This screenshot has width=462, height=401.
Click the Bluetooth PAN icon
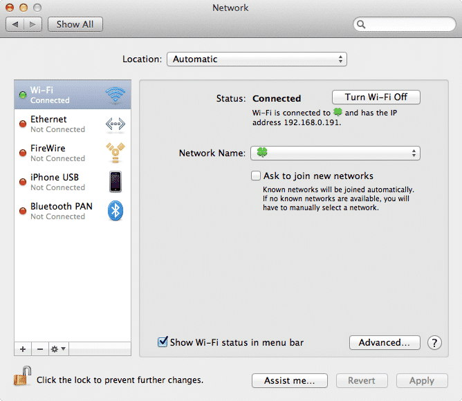point(115,212)
